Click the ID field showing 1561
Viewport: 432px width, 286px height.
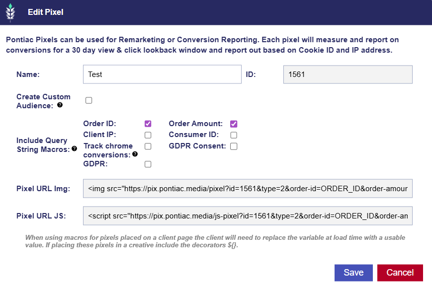[x=347, y=74]
